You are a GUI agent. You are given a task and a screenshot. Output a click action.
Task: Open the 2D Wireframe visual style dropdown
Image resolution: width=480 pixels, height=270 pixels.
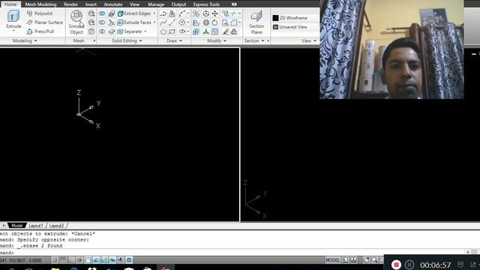pos(294,18)
